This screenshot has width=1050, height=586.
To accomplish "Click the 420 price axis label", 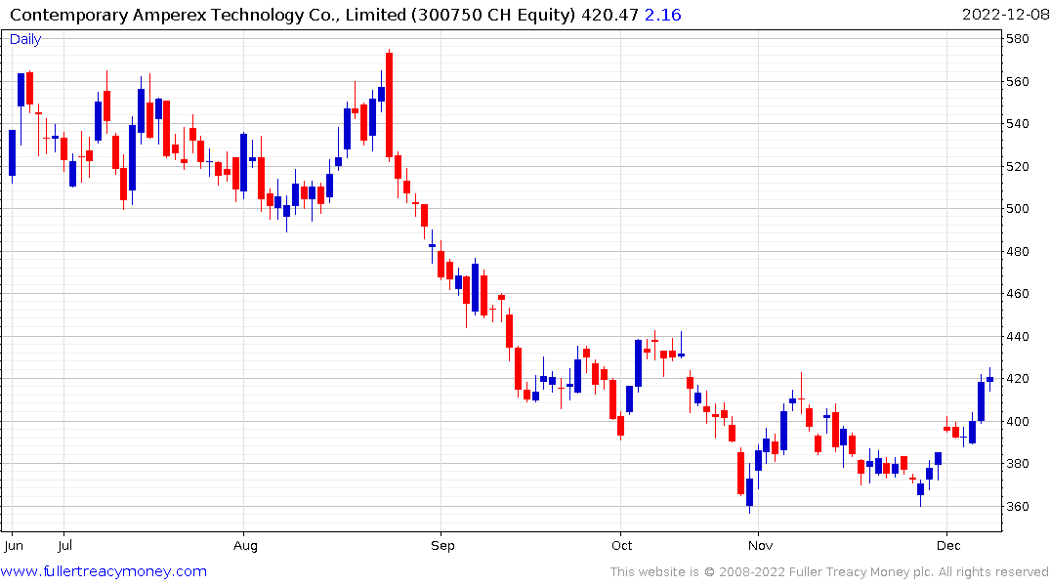I will click(x=1018, y=379).
